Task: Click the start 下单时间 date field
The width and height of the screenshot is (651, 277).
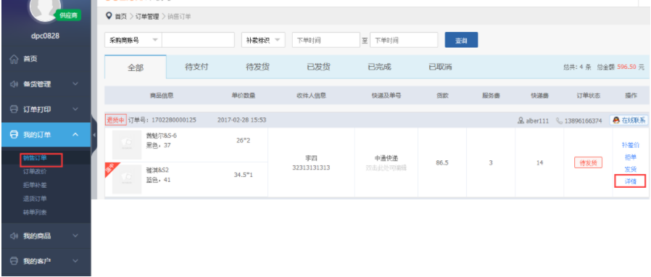Action: click(x=326, y=41)
